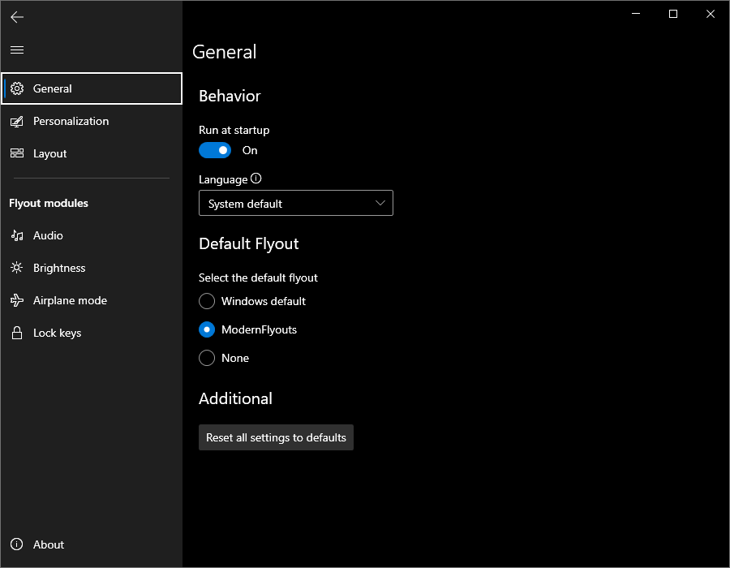This screenshot has height=568, width=730.
Task: Go to Personalization settings page
Action: point(71,121)
